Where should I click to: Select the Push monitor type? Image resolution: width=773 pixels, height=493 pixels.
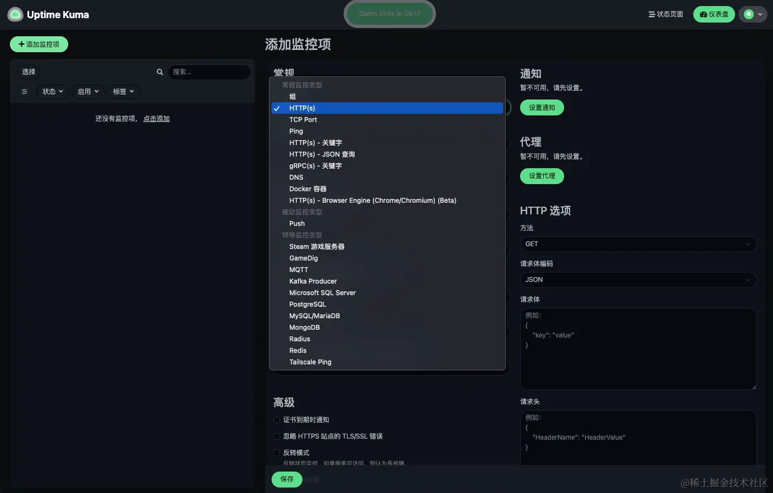tap(387, 224)
